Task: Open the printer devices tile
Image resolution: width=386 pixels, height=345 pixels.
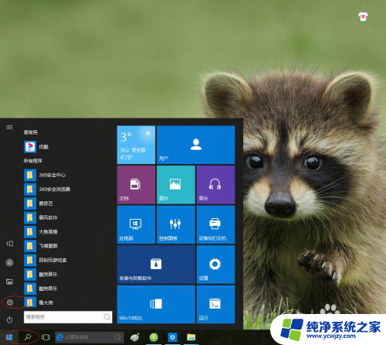Action: coord(215,224)
